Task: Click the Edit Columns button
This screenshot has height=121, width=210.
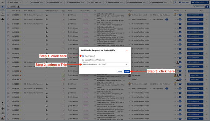Action: (x=199, y=7)
